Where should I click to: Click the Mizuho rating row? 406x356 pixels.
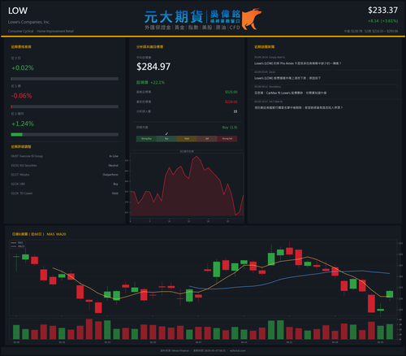tap(65, 175)
